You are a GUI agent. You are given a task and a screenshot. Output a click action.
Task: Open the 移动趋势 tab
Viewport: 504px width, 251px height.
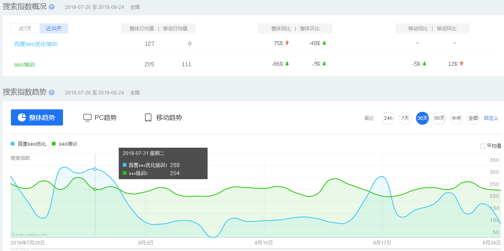(x=164, y=117)
